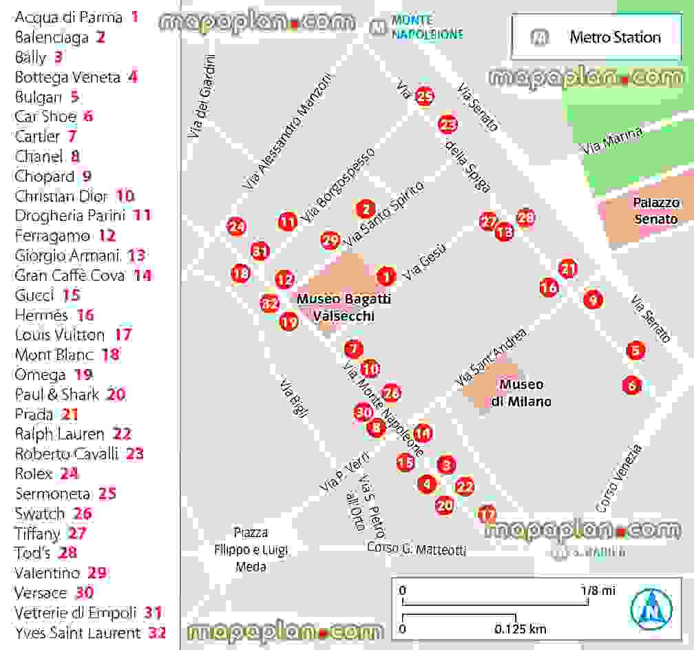
Task: Select map marker 29 for Valentino
Action: point(330,240)
